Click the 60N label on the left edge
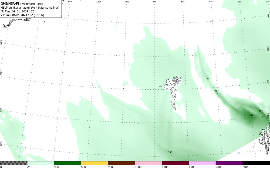This screenshot has width=270, height=169. tap(1, 144)
